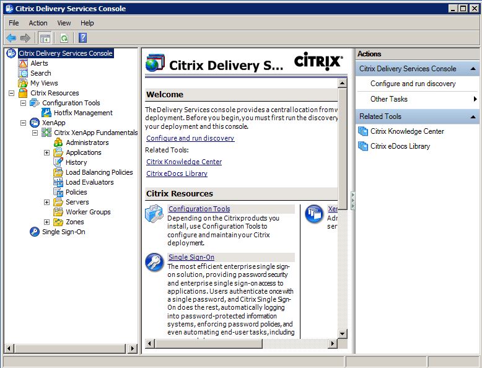Click the tree pane horizontal scrollbar thumb
The image size is (482, 368).
tap(69, 348)
